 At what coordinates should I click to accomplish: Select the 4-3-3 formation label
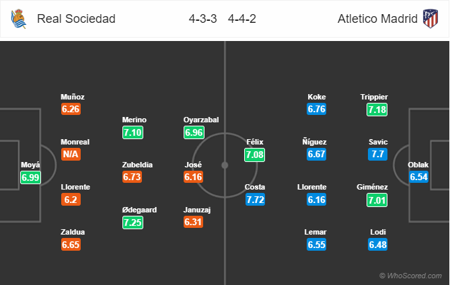[202, 19]
